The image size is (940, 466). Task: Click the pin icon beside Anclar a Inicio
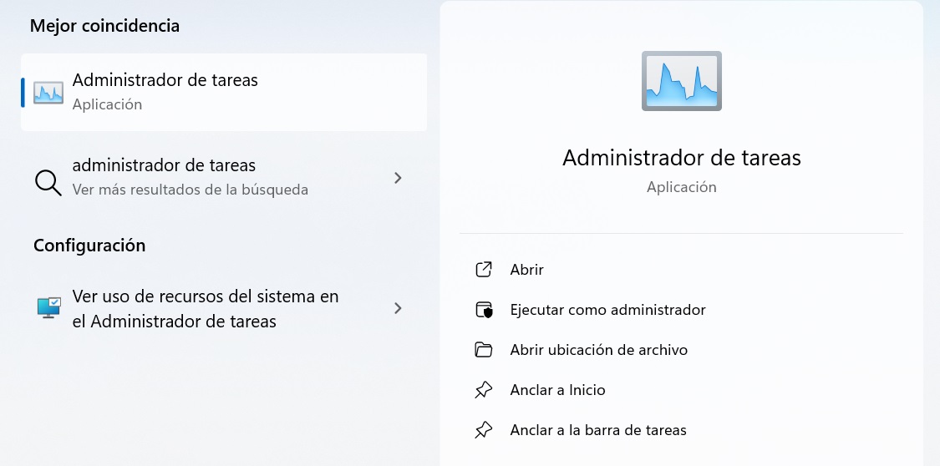(483, 390)
